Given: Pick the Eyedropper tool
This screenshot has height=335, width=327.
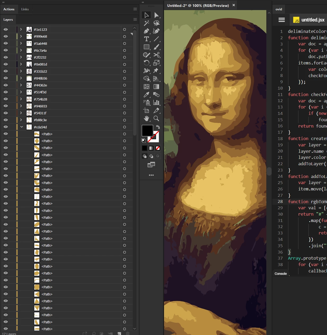Looking at the screenshot, I should click(146, 95).
